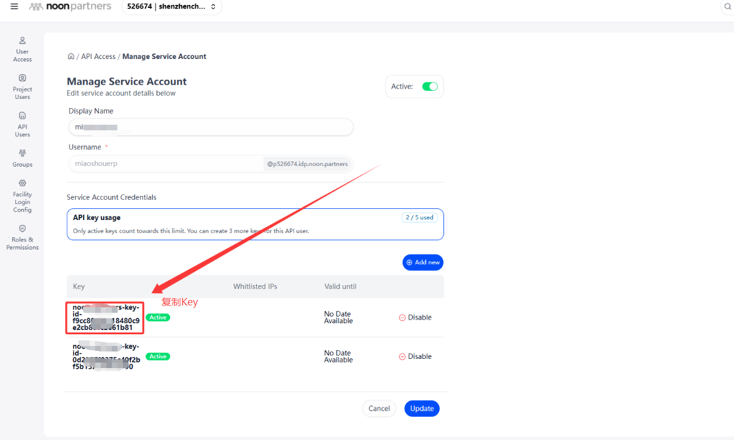The height and width of the screenshot is (440, 734).
Task: Select the API Users sidebar icon
Action: (23, 116)
